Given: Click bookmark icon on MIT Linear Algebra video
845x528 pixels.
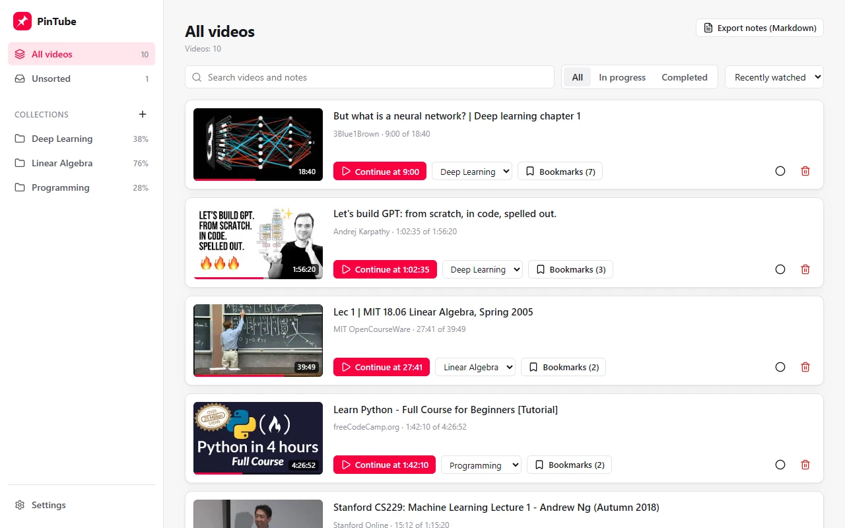Looking at the screenshot, I should pos(533,367).
